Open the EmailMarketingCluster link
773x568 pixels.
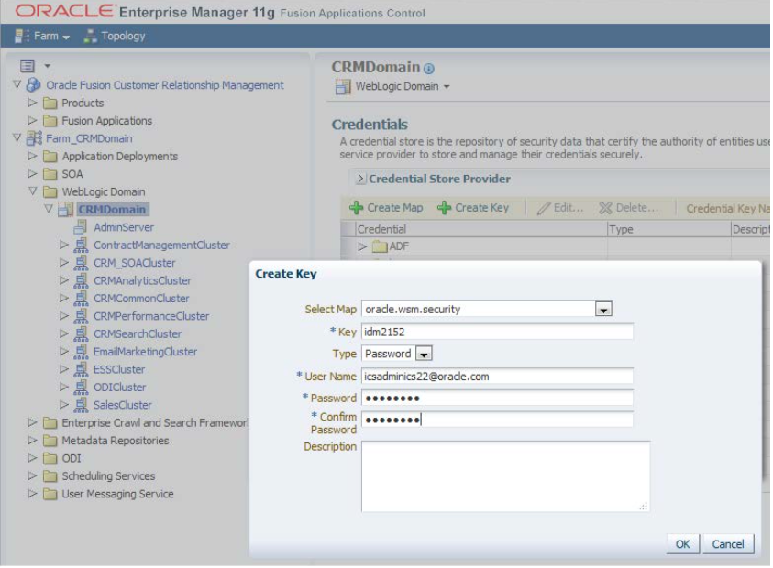(x=146, y=351)
